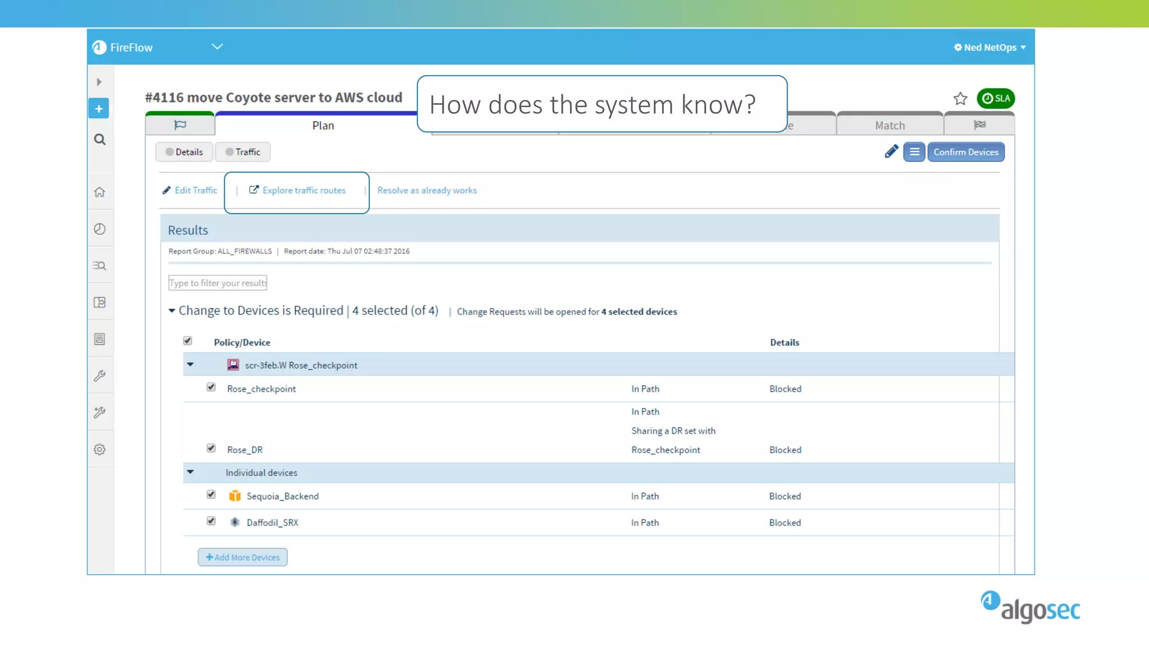Image resolution: width=1149 pixels, height=646 pixels.
Task: Open the crossed tools configuration icon
Action: pos(100,413)
